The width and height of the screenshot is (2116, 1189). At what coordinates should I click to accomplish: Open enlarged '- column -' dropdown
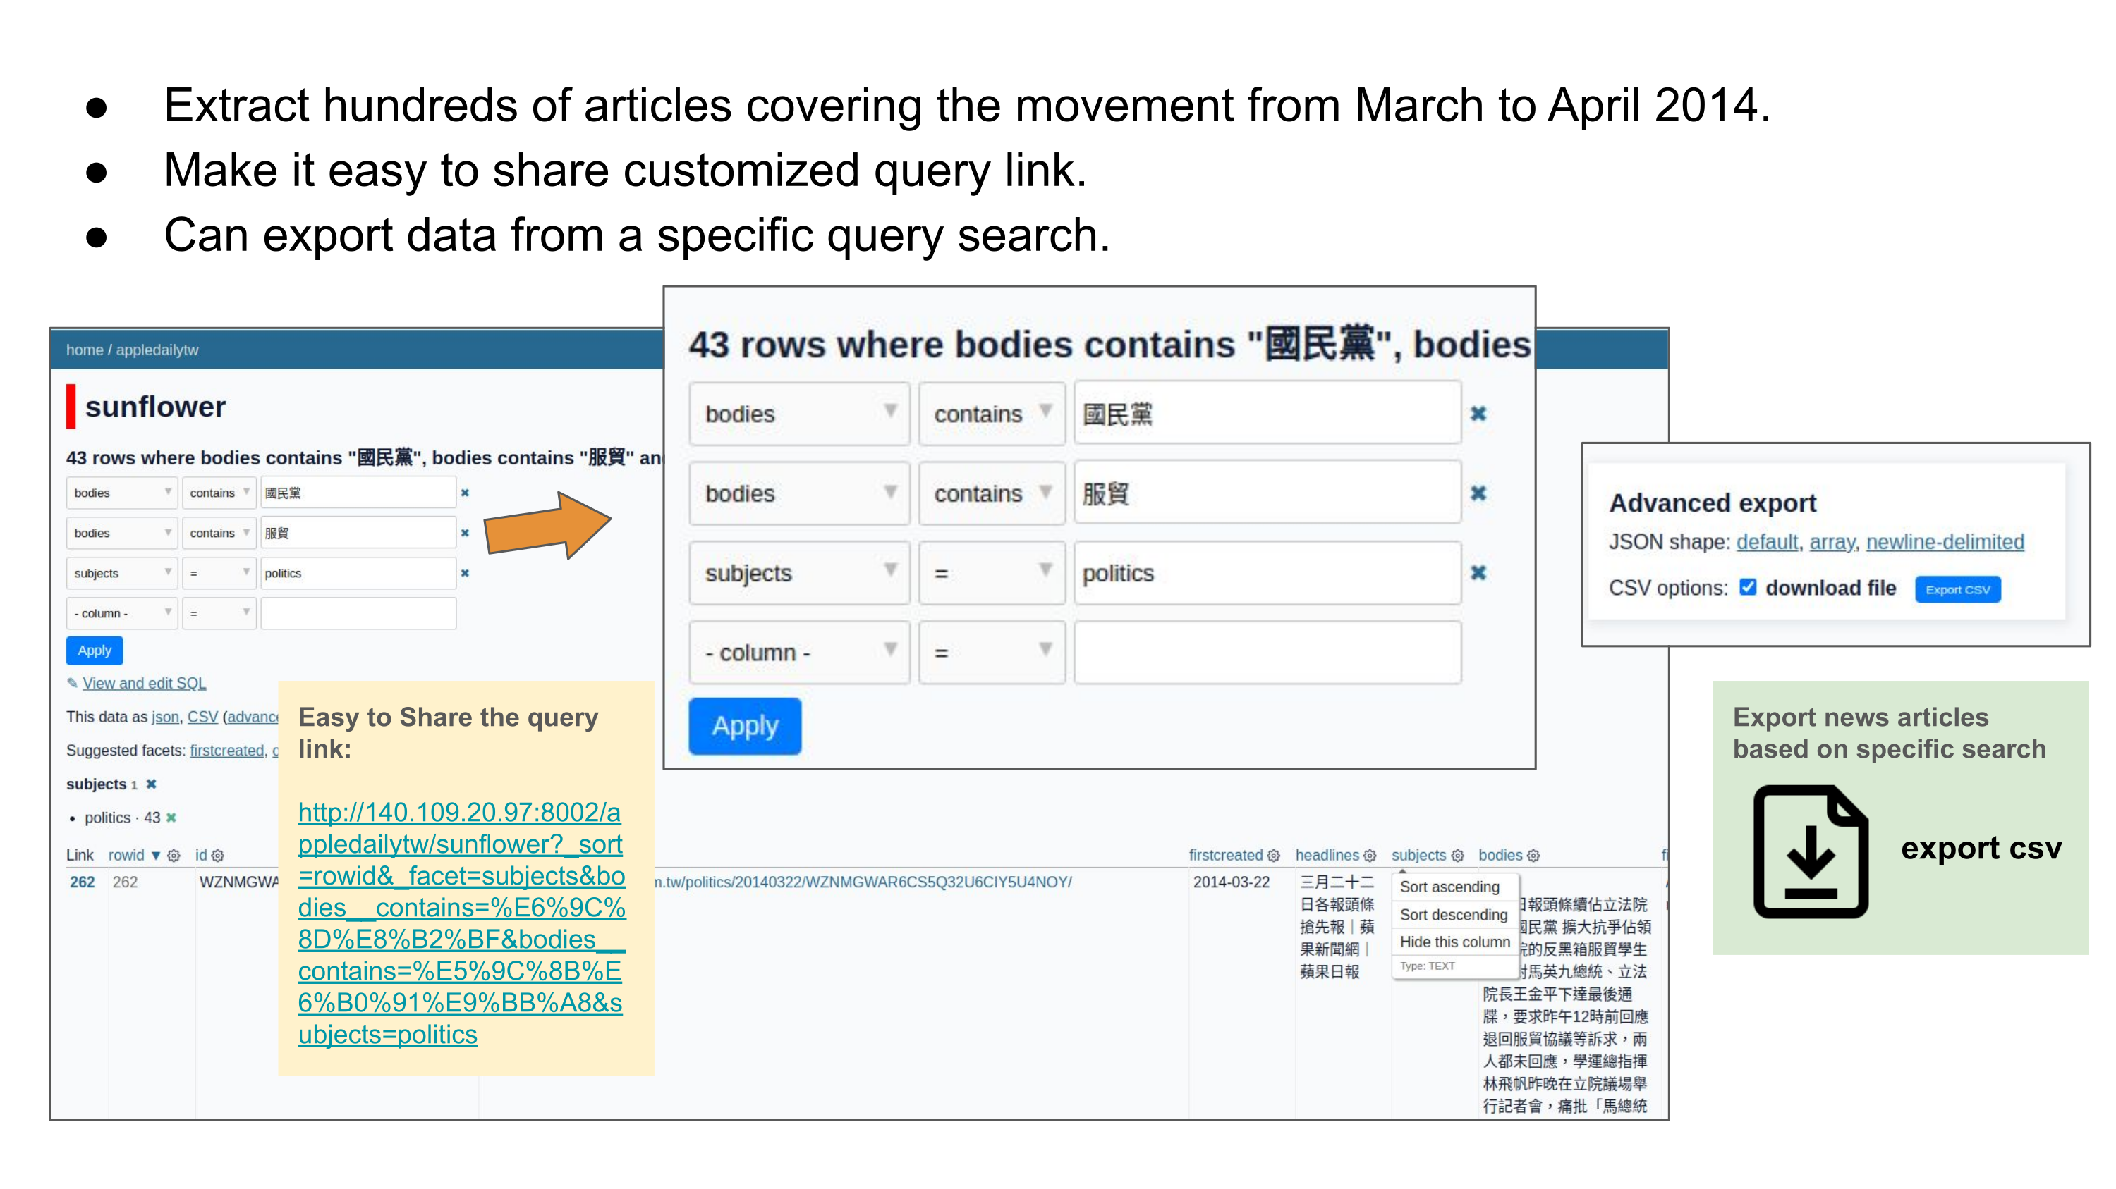pos(798,653)
